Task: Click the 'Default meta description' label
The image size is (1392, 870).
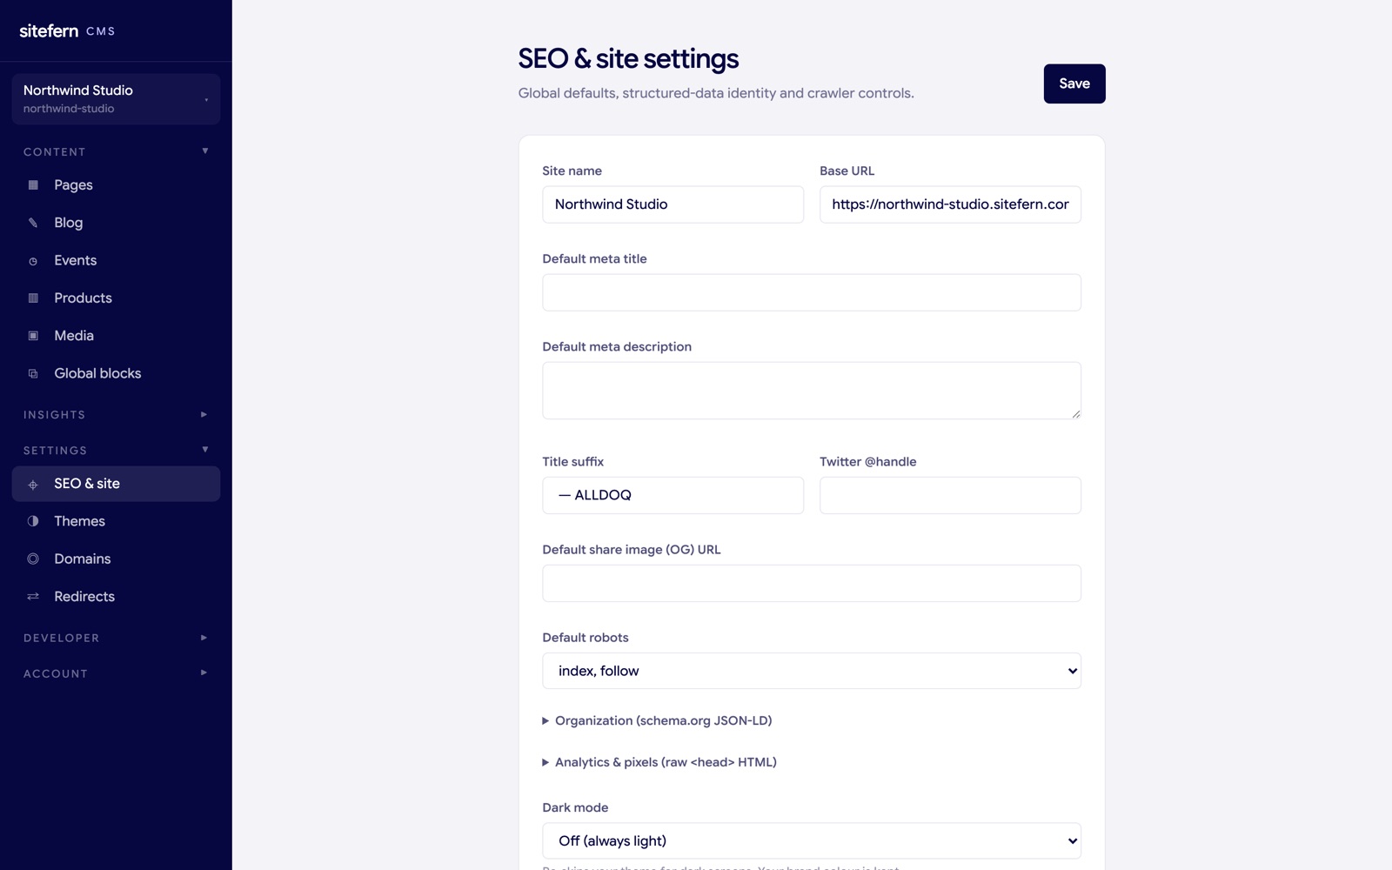Action: [617, 346]
